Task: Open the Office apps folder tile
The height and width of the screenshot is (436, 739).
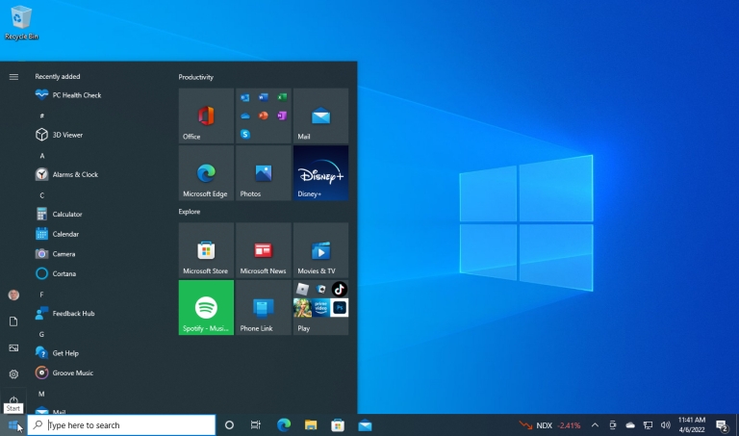Action: pos(264,115)
